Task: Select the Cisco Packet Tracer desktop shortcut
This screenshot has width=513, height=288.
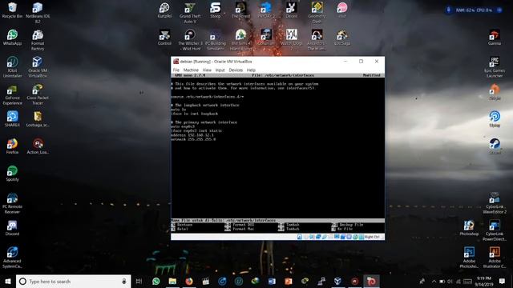Action: tap(38, 94)
